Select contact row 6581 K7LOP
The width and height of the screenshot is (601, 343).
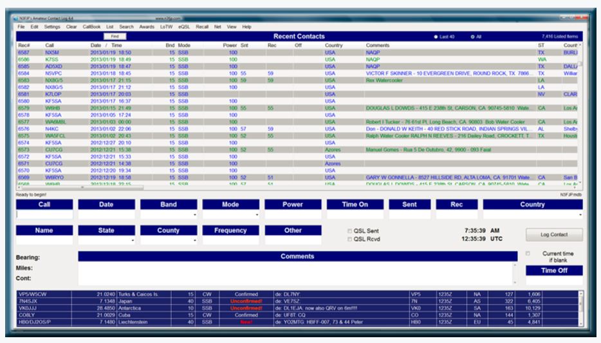(x=297, y=95)
